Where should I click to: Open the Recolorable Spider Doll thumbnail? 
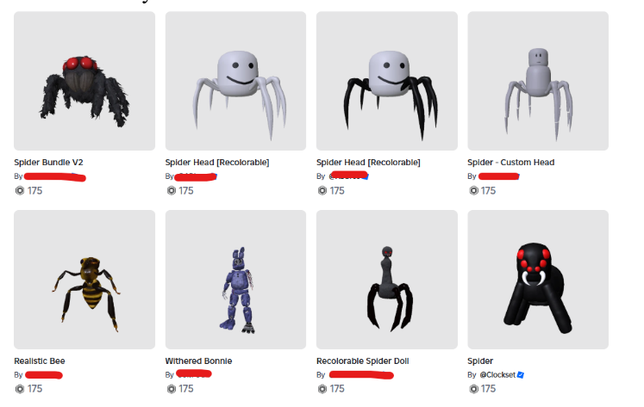[x=387, y=280]
